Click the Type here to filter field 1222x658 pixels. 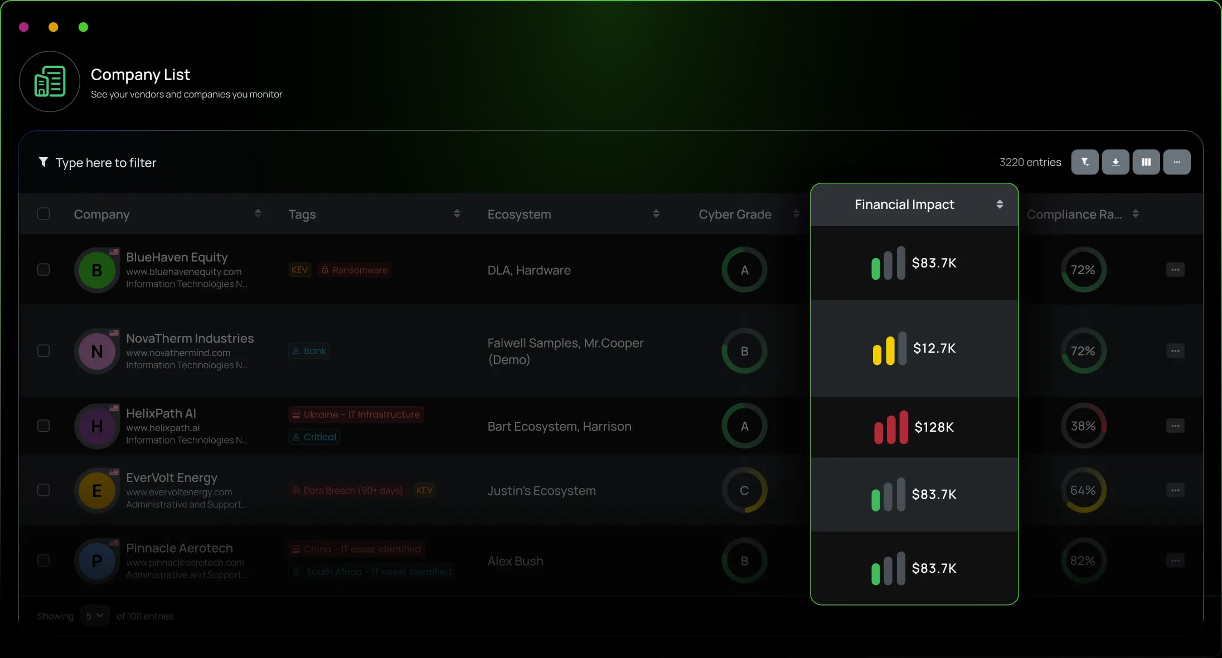click(x=106, y=163)
